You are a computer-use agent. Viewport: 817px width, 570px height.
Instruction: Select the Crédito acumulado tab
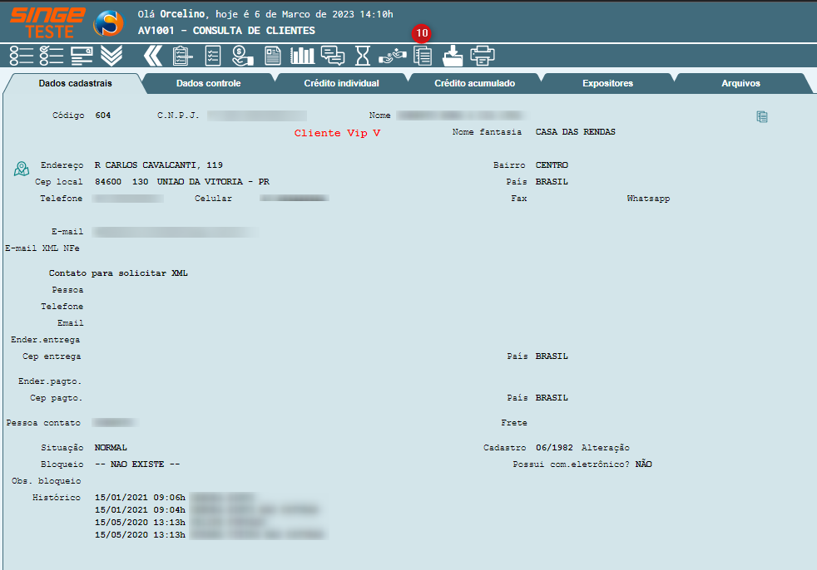pos(474,83)
